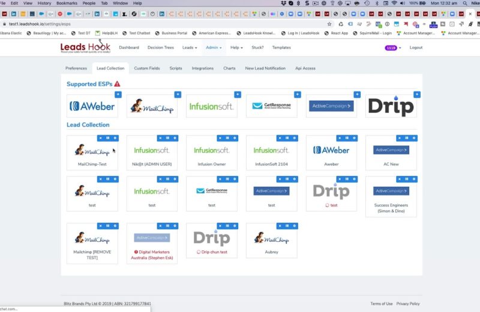Viewport: 480px width, 312px height.
Task: Select the Lead Collection tab
Action: pos(110,68)
